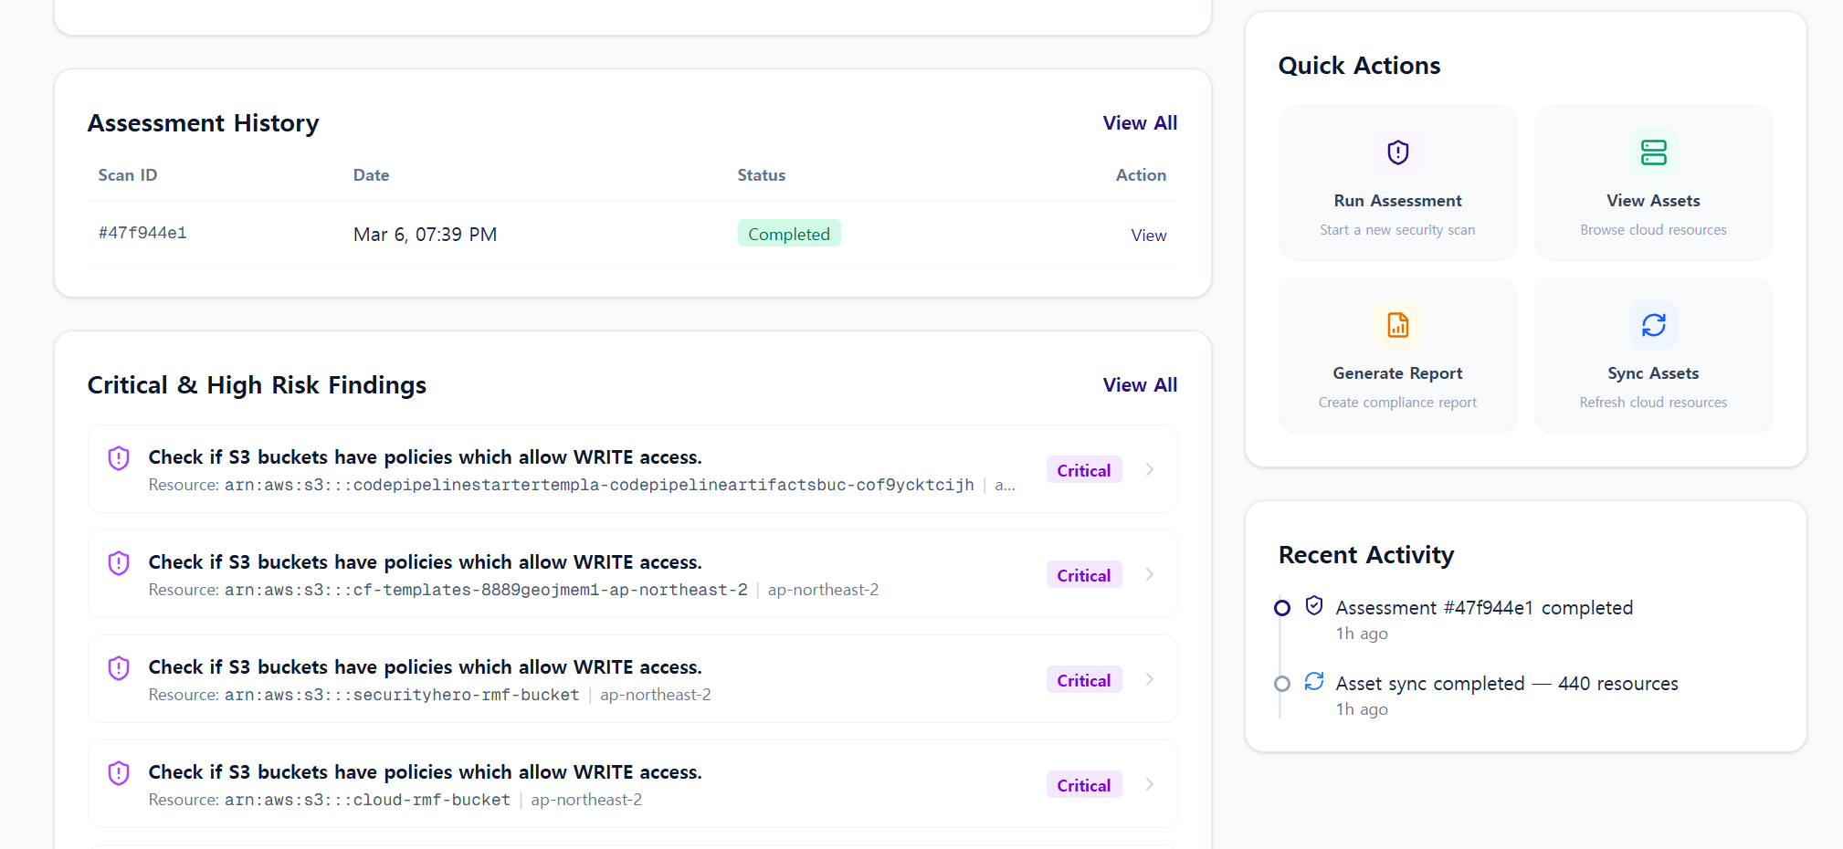Screen dimensions: 1843x849
Task: Click the shield-check icon beside Assessment #47f944e1 completed
Action: pos(1314,605)
